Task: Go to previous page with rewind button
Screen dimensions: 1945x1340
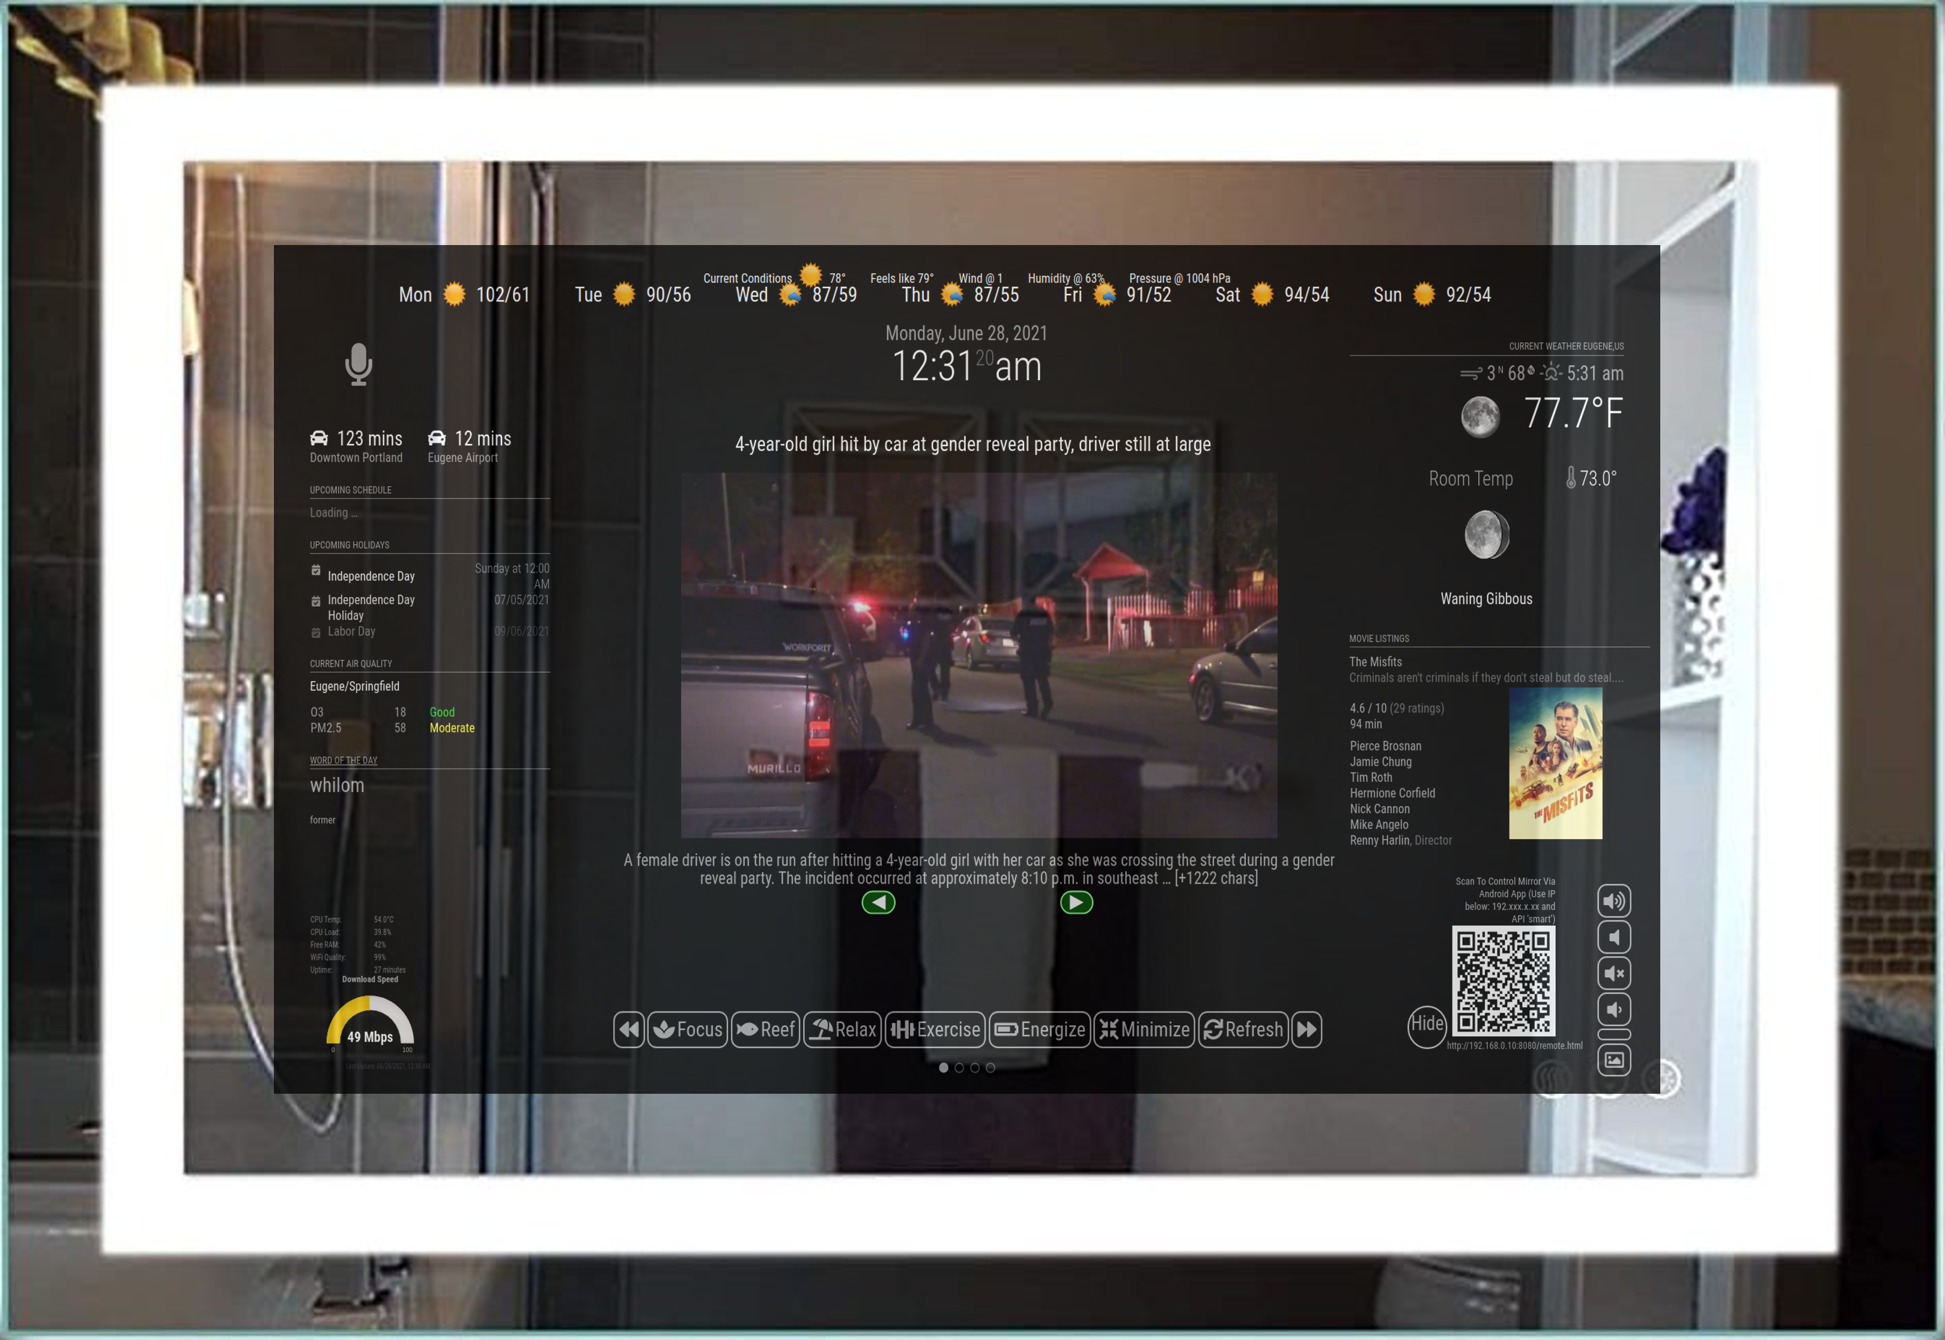Action: coord(629,1029)
